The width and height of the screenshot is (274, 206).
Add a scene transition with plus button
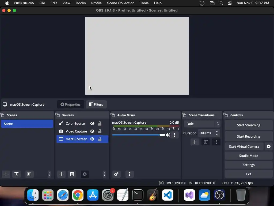[195, 142]
